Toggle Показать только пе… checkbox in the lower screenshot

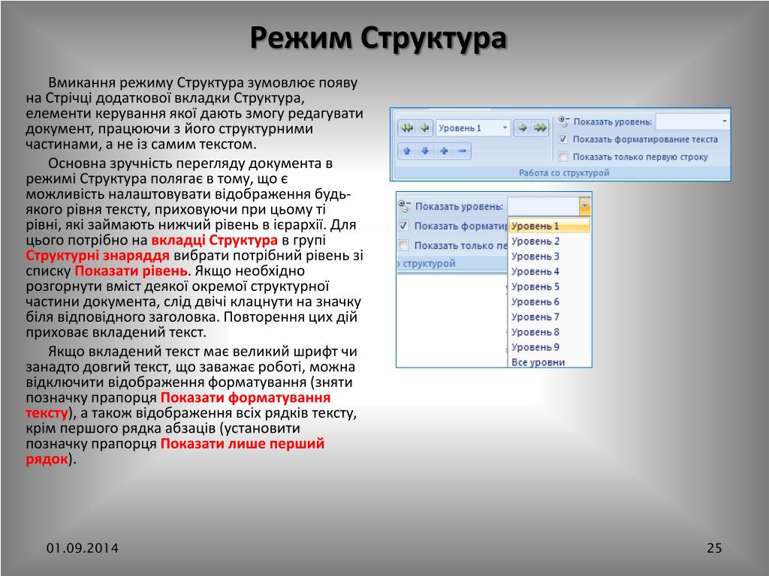point(403,245)
